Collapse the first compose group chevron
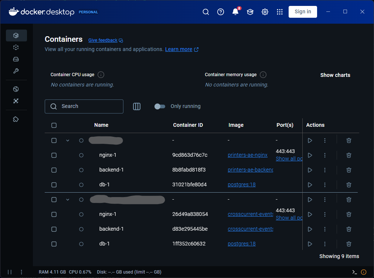374x278 pixels. click(68, 140)
